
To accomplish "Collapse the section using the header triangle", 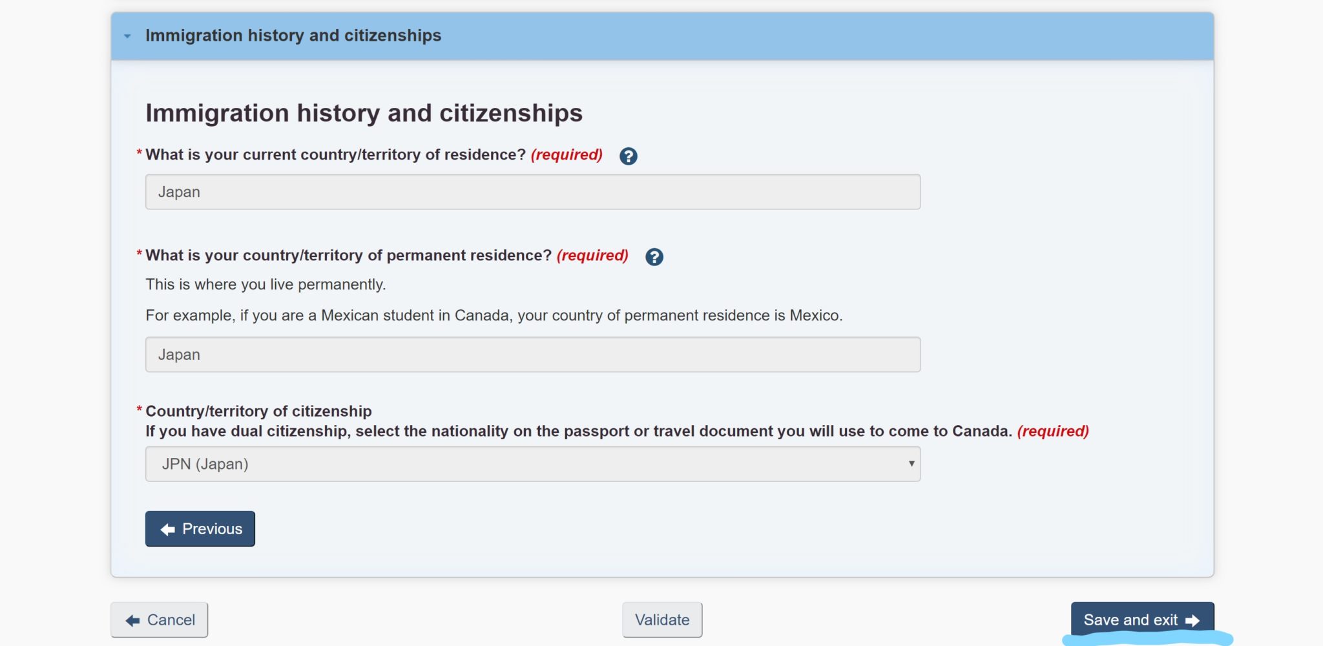I will pyautogui.click(x=127, y=36).
